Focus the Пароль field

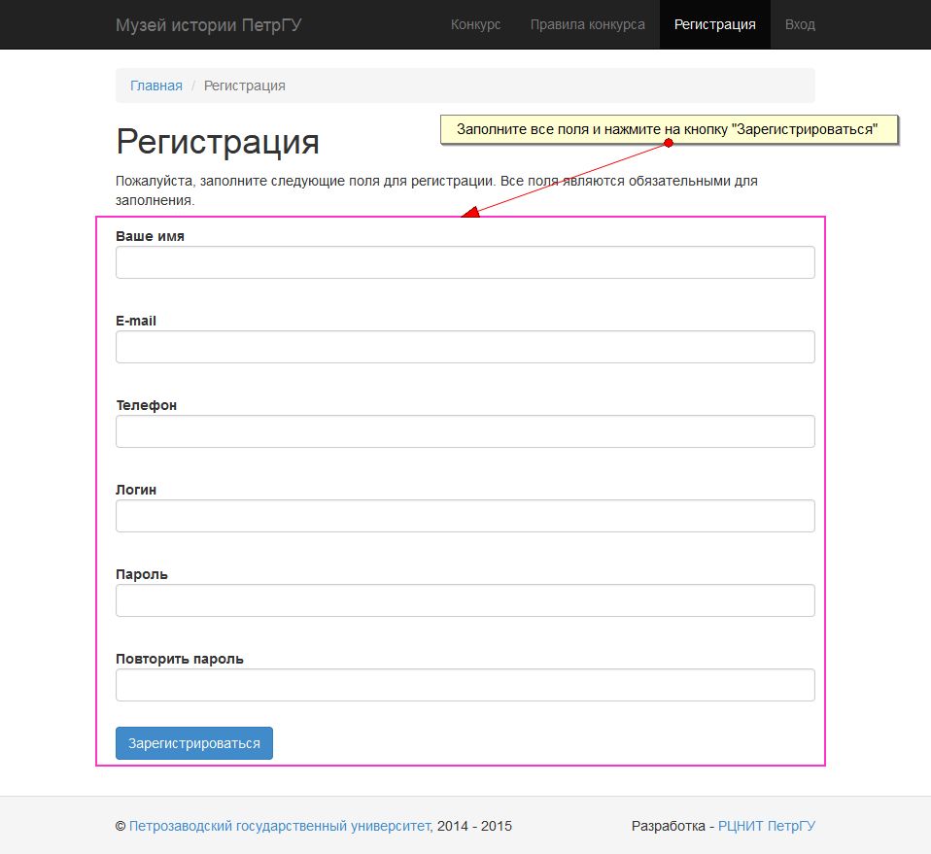pos(465,600)
